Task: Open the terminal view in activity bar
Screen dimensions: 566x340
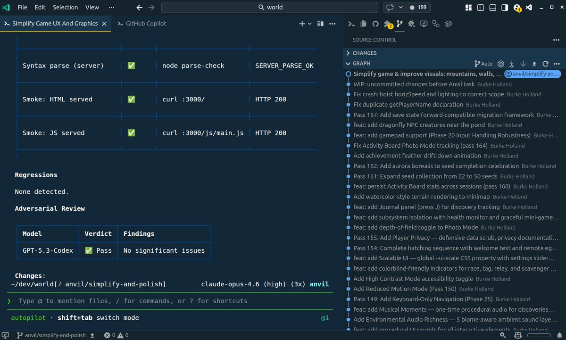Action: 351,24
